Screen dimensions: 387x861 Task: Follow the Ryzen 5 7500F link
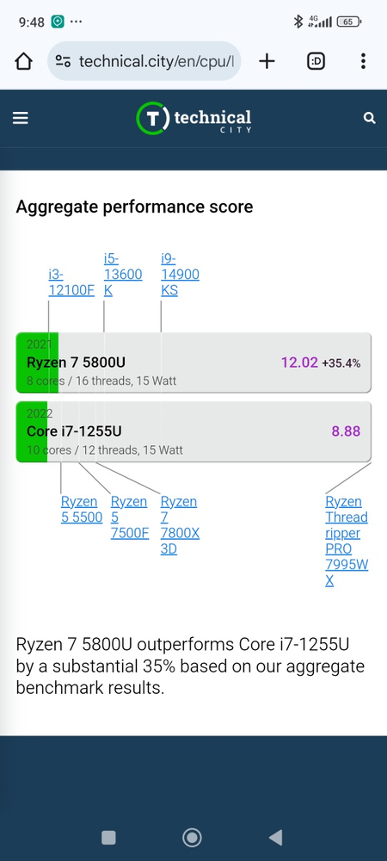click(130, 517)
